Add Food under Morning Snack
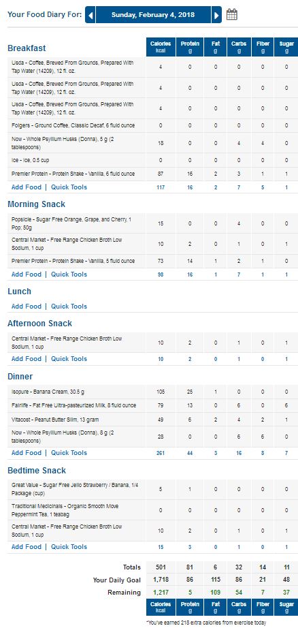 click(x=27, y=274)
